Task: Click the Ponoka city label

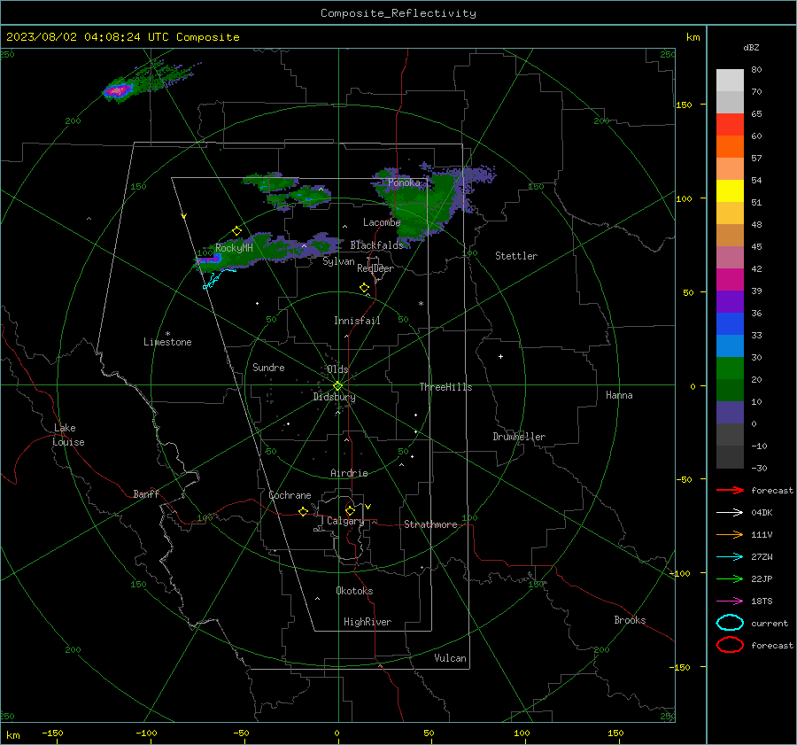Action: pyautogui.click(x=404, y=182)
